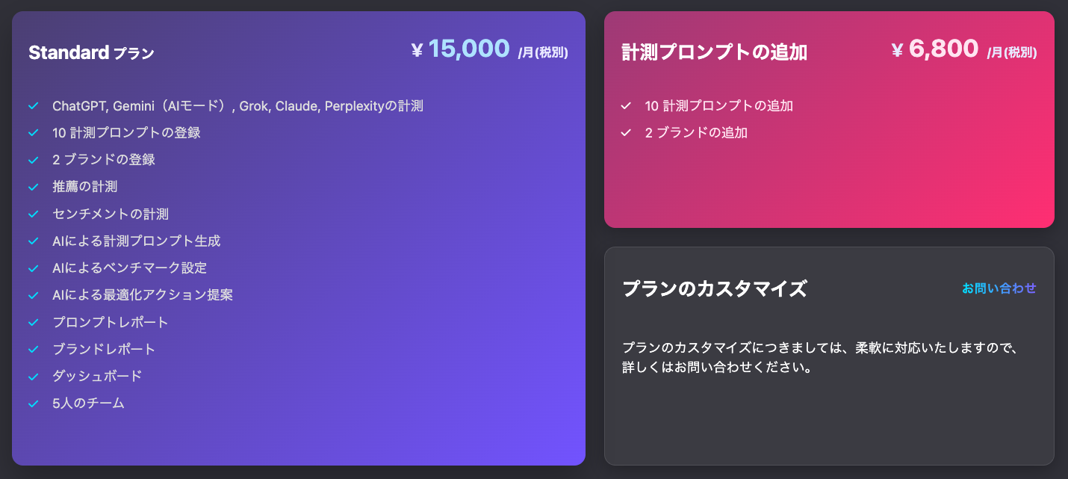Open the お問い合わせ link
The image size is (1068, 479).
(999, 288)
